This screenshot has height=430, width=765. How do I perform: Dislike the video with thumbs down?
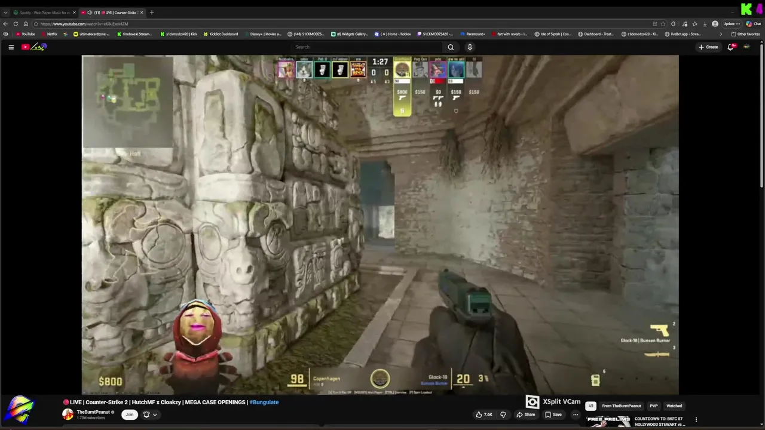coord(503,414)
